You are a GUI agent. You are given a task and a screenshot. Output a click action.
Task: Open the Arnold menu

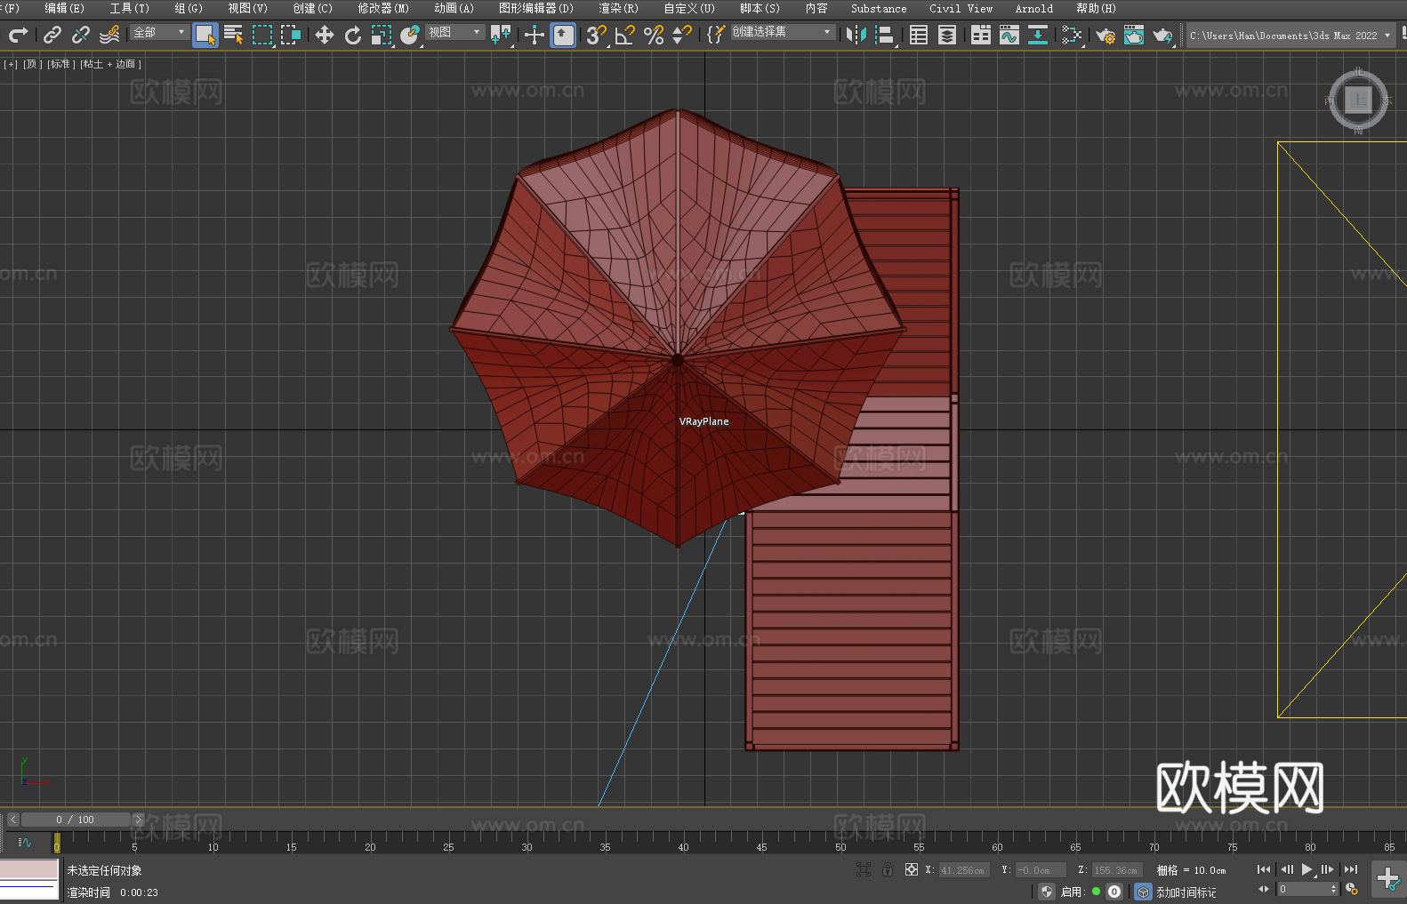[1034, 8]
